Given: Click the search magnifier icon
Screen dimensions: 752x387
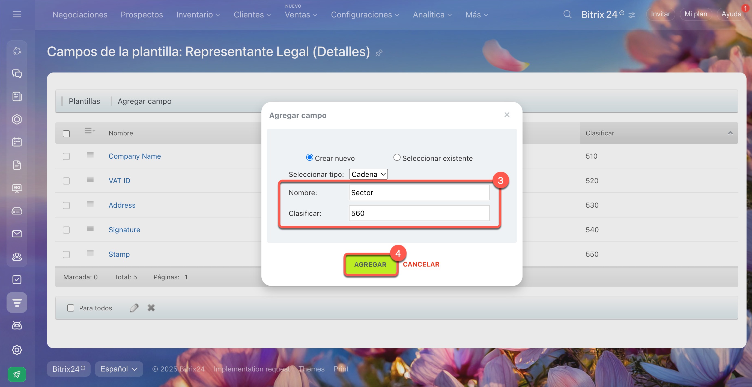Looking at the screenshot, I should point(567,14).
